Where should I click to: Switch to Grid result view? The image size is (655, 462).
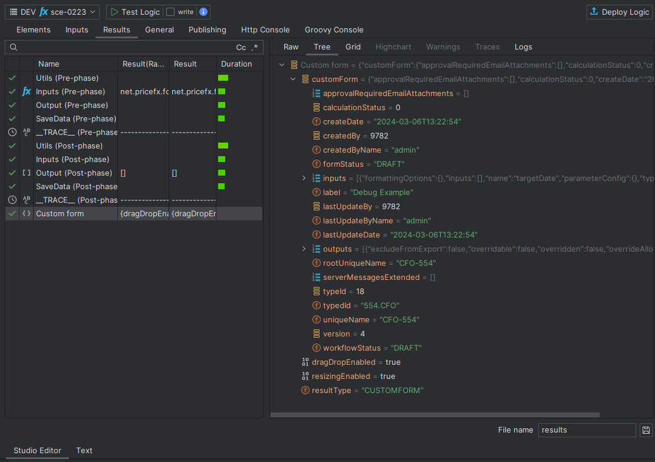tap(353, 47)
